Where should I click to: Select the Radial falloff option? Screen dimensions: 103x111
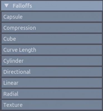(x=52, y=94)
